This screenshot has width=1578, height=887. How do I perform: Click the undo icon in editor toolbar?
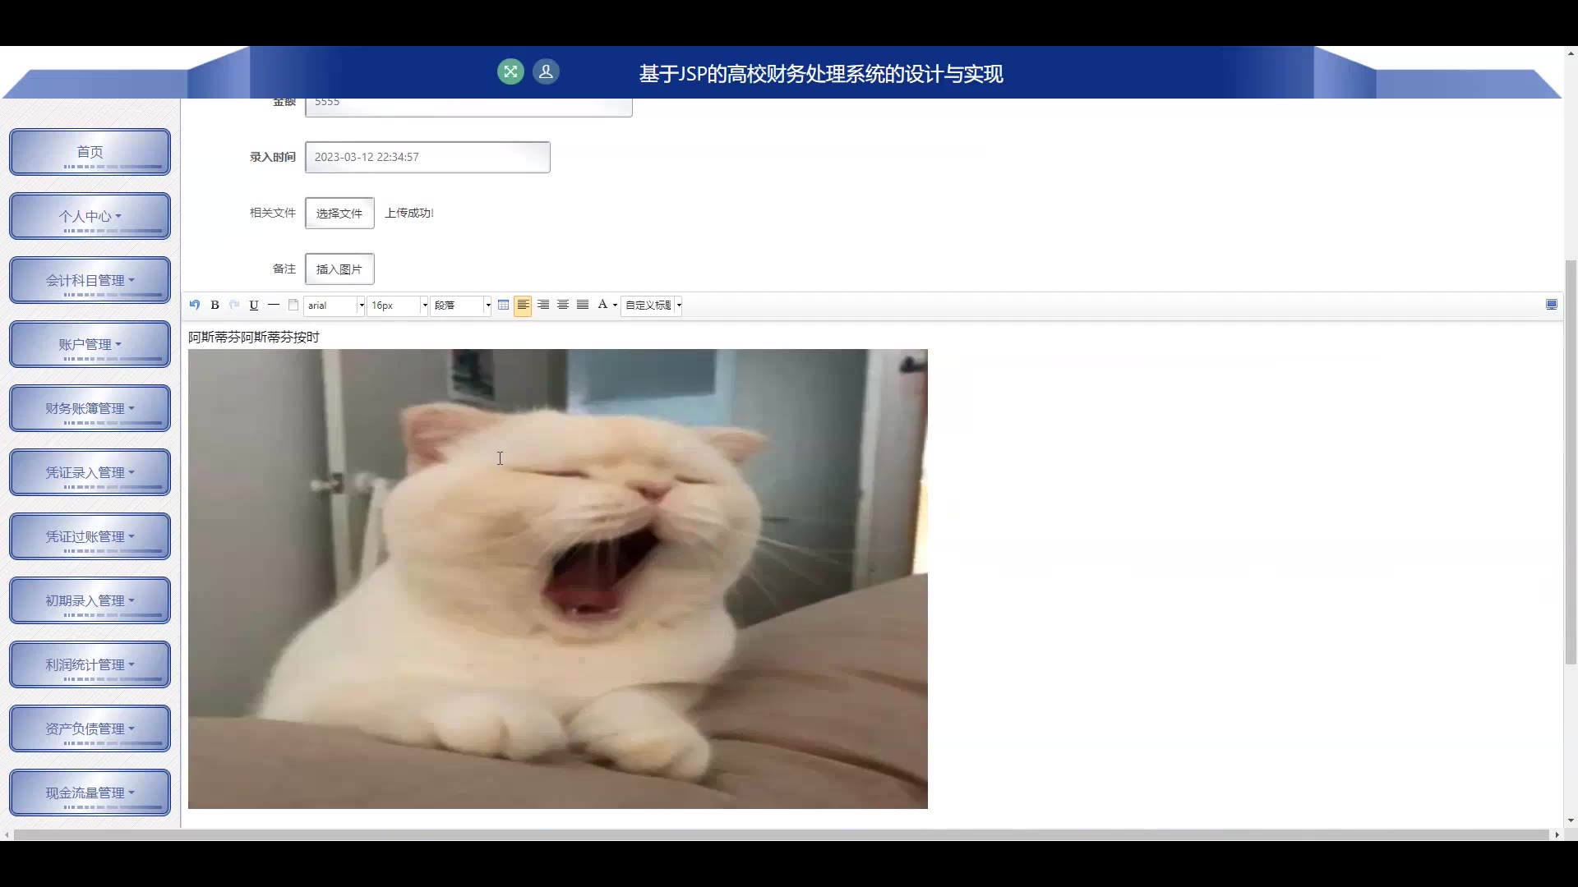pyautogui.click(x=195, y=305)
